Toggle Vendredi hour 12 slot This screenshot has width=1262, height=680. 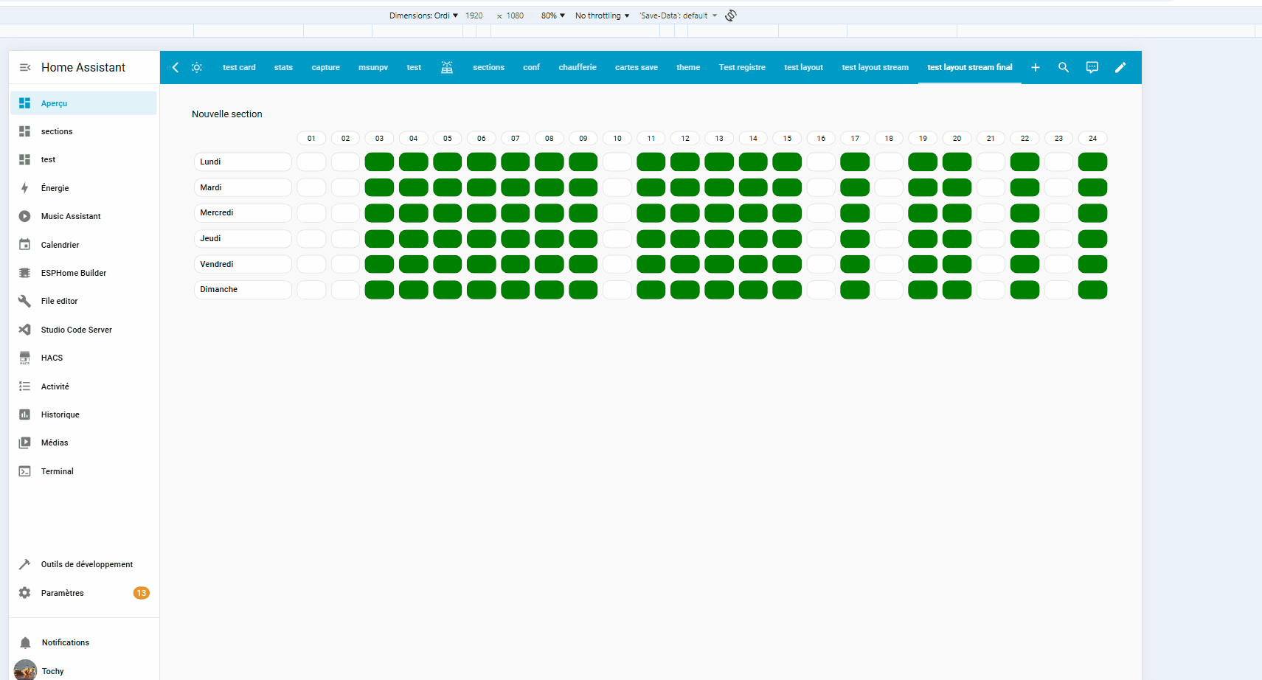685,264
